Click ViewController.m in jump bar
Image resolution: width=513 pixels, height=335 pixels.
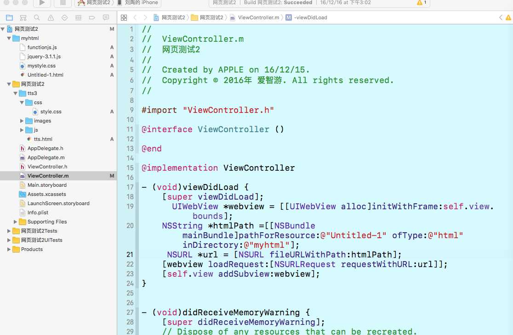pos(255,17)
